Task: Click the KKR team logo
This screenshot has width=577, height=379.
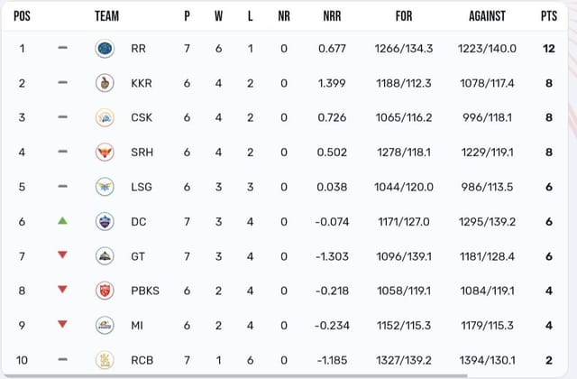Action: point(105,83)
